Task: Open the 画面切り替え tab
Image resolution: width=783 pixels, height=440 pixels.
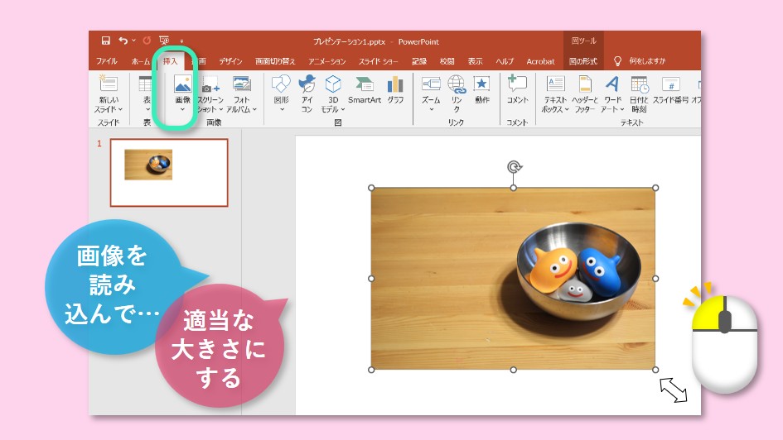Action: (x=275, y=61)
